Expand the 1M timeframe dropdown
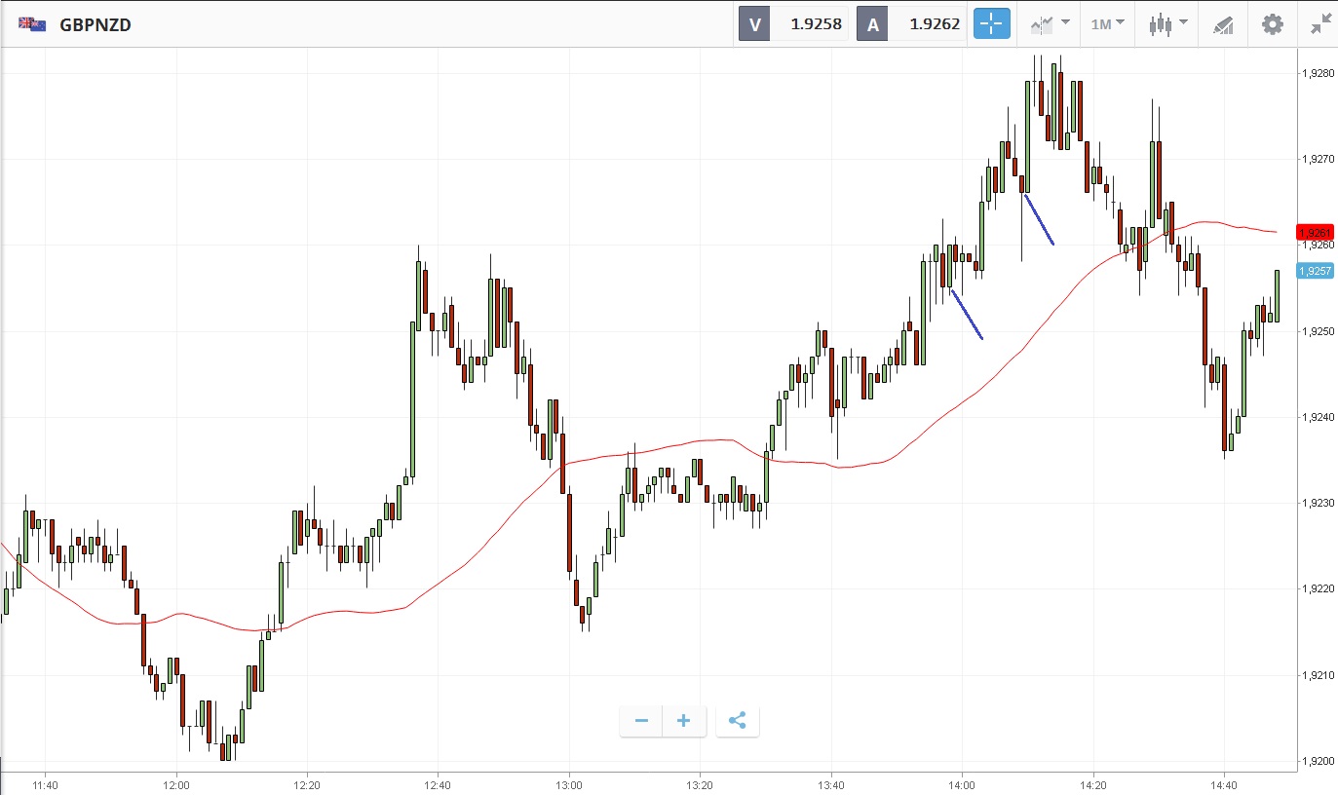1338x795 pixels. [x=1107, y=24]
